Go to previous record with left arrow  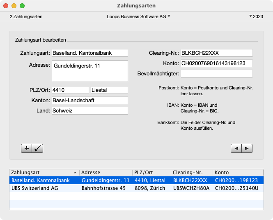click(x=236, y=149)
